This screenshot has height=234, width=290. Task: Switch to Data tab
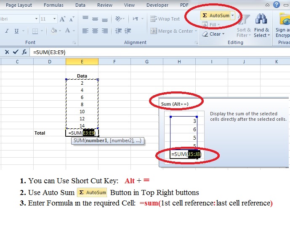click(80, 5)
